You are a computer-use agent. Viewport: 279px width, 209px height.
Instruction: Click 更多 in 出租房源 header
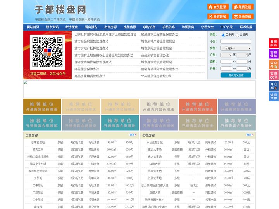(x=250, y=135)
